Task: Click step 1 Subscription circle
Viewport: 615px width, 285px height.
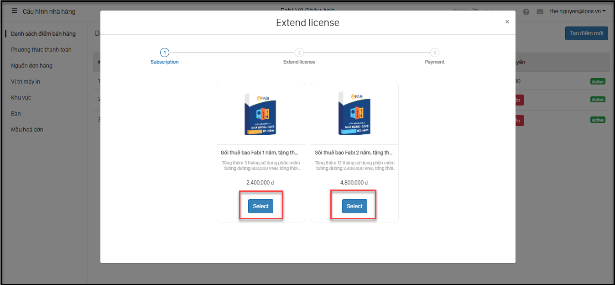Action: coord(165,53)
